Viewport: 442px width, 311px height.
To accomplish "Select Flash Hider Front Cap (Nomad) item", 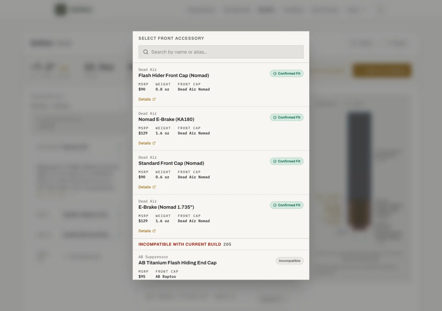I will 221,85.
